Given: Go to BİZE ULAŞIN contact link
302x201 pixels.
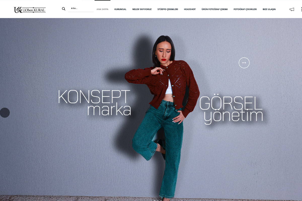Looking at the screenshot, I should [x=269, y=9].
